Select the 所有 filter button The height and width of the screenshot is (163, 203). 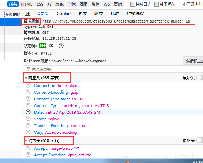pos(13,4)
